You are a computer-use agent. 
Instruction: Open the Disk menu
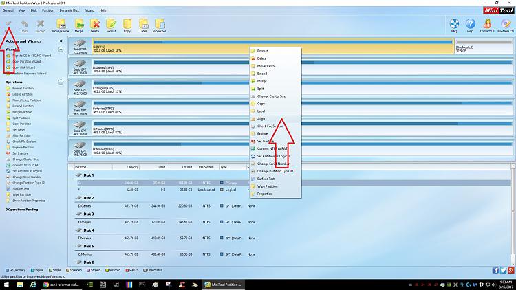coord(34,10)
